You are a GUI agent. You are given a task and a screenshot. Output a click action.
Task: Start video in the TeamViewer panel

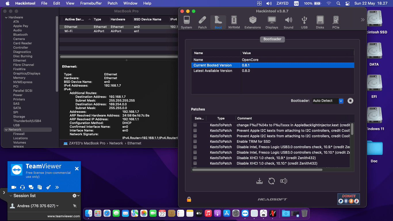pyautogui.click(x=14, y=187)
